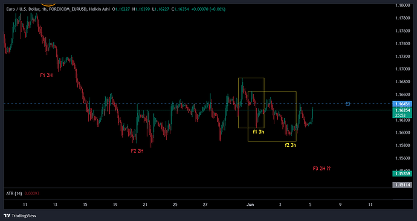The width and height of the screenshot is (417, 221).
Task: Select the 'F2 2H' red text annotation
Action: [x=137, y=151]
